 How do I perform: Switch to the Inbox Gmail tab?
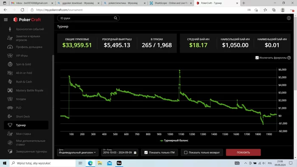[32, 3]
